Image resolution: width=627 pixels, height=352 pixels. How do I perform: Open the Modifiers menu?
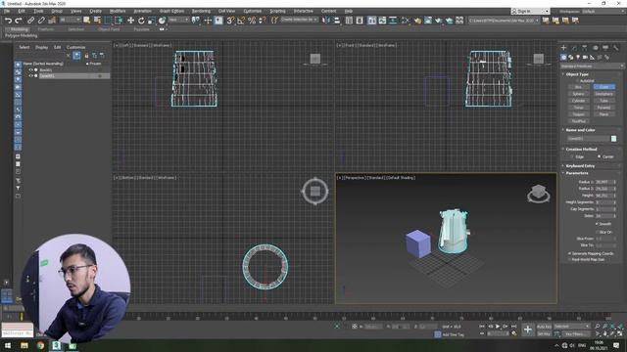(118, 11)
